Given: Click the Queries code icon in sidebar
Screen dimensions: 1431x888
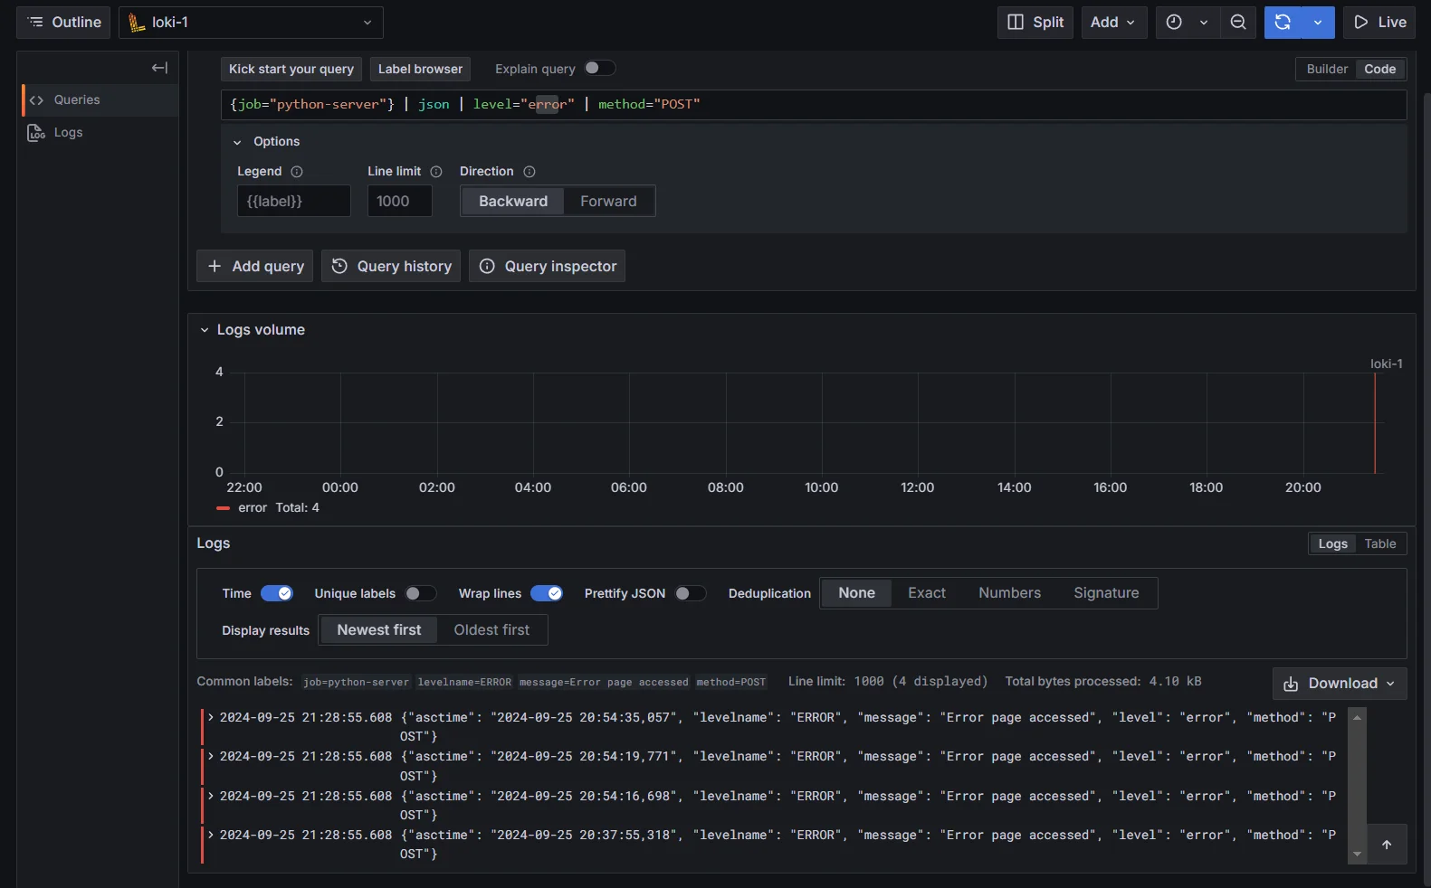Looking at the screenshot, I should coord(36,100).
